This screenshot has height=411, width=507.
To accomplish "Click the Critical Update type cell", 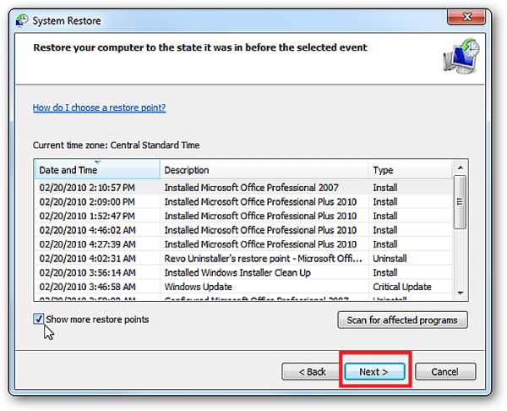I will (x=402, y=287).
